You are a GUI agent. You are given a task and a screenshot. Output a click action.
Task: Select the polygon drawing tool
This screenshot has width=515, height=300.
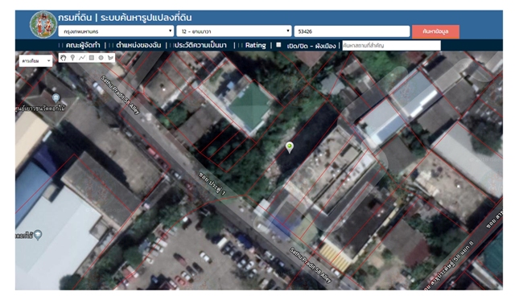coord(111,58)
